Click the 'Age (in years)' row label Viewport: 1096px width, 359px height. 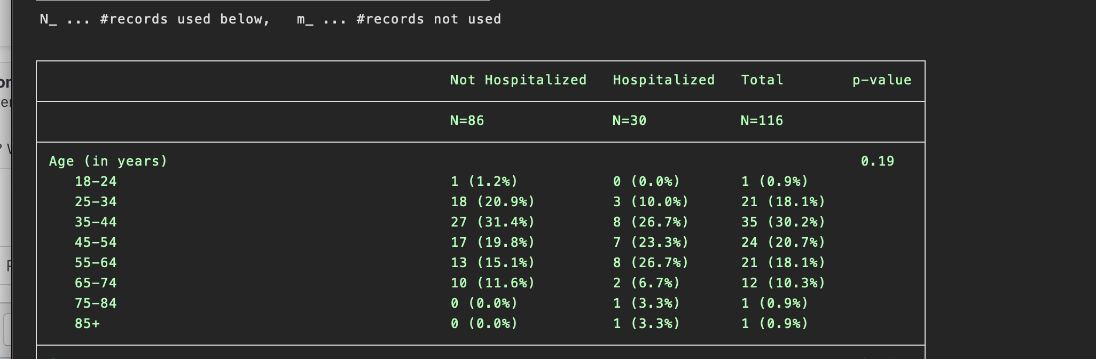coord(108,161)
